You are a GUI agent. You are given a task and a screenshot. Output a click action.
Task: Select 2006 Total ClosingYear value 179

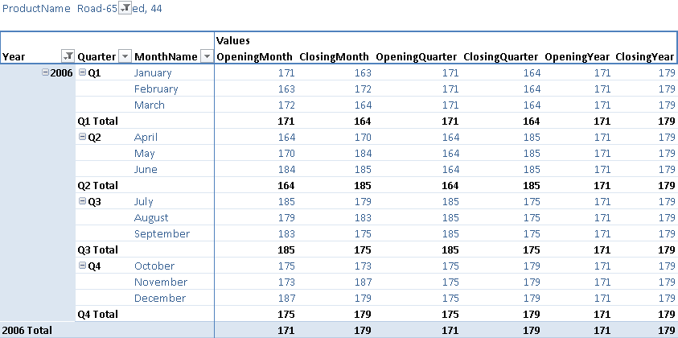pyautogui.click(x=667, y=330)
